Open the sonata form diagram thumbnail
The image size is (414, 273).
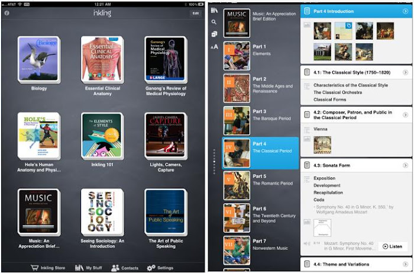pos(322,227)
